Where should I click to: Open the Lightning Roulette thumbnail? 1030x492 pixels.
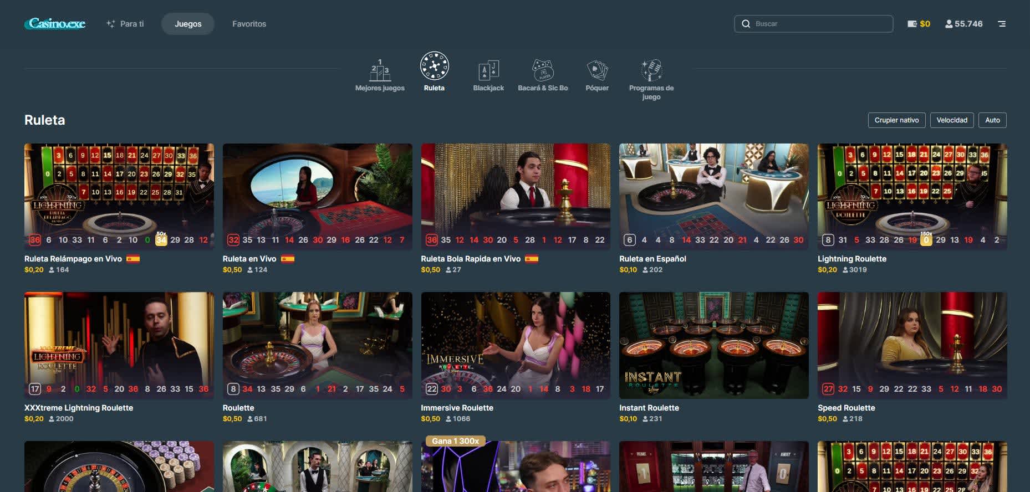(x=912, y=197)
